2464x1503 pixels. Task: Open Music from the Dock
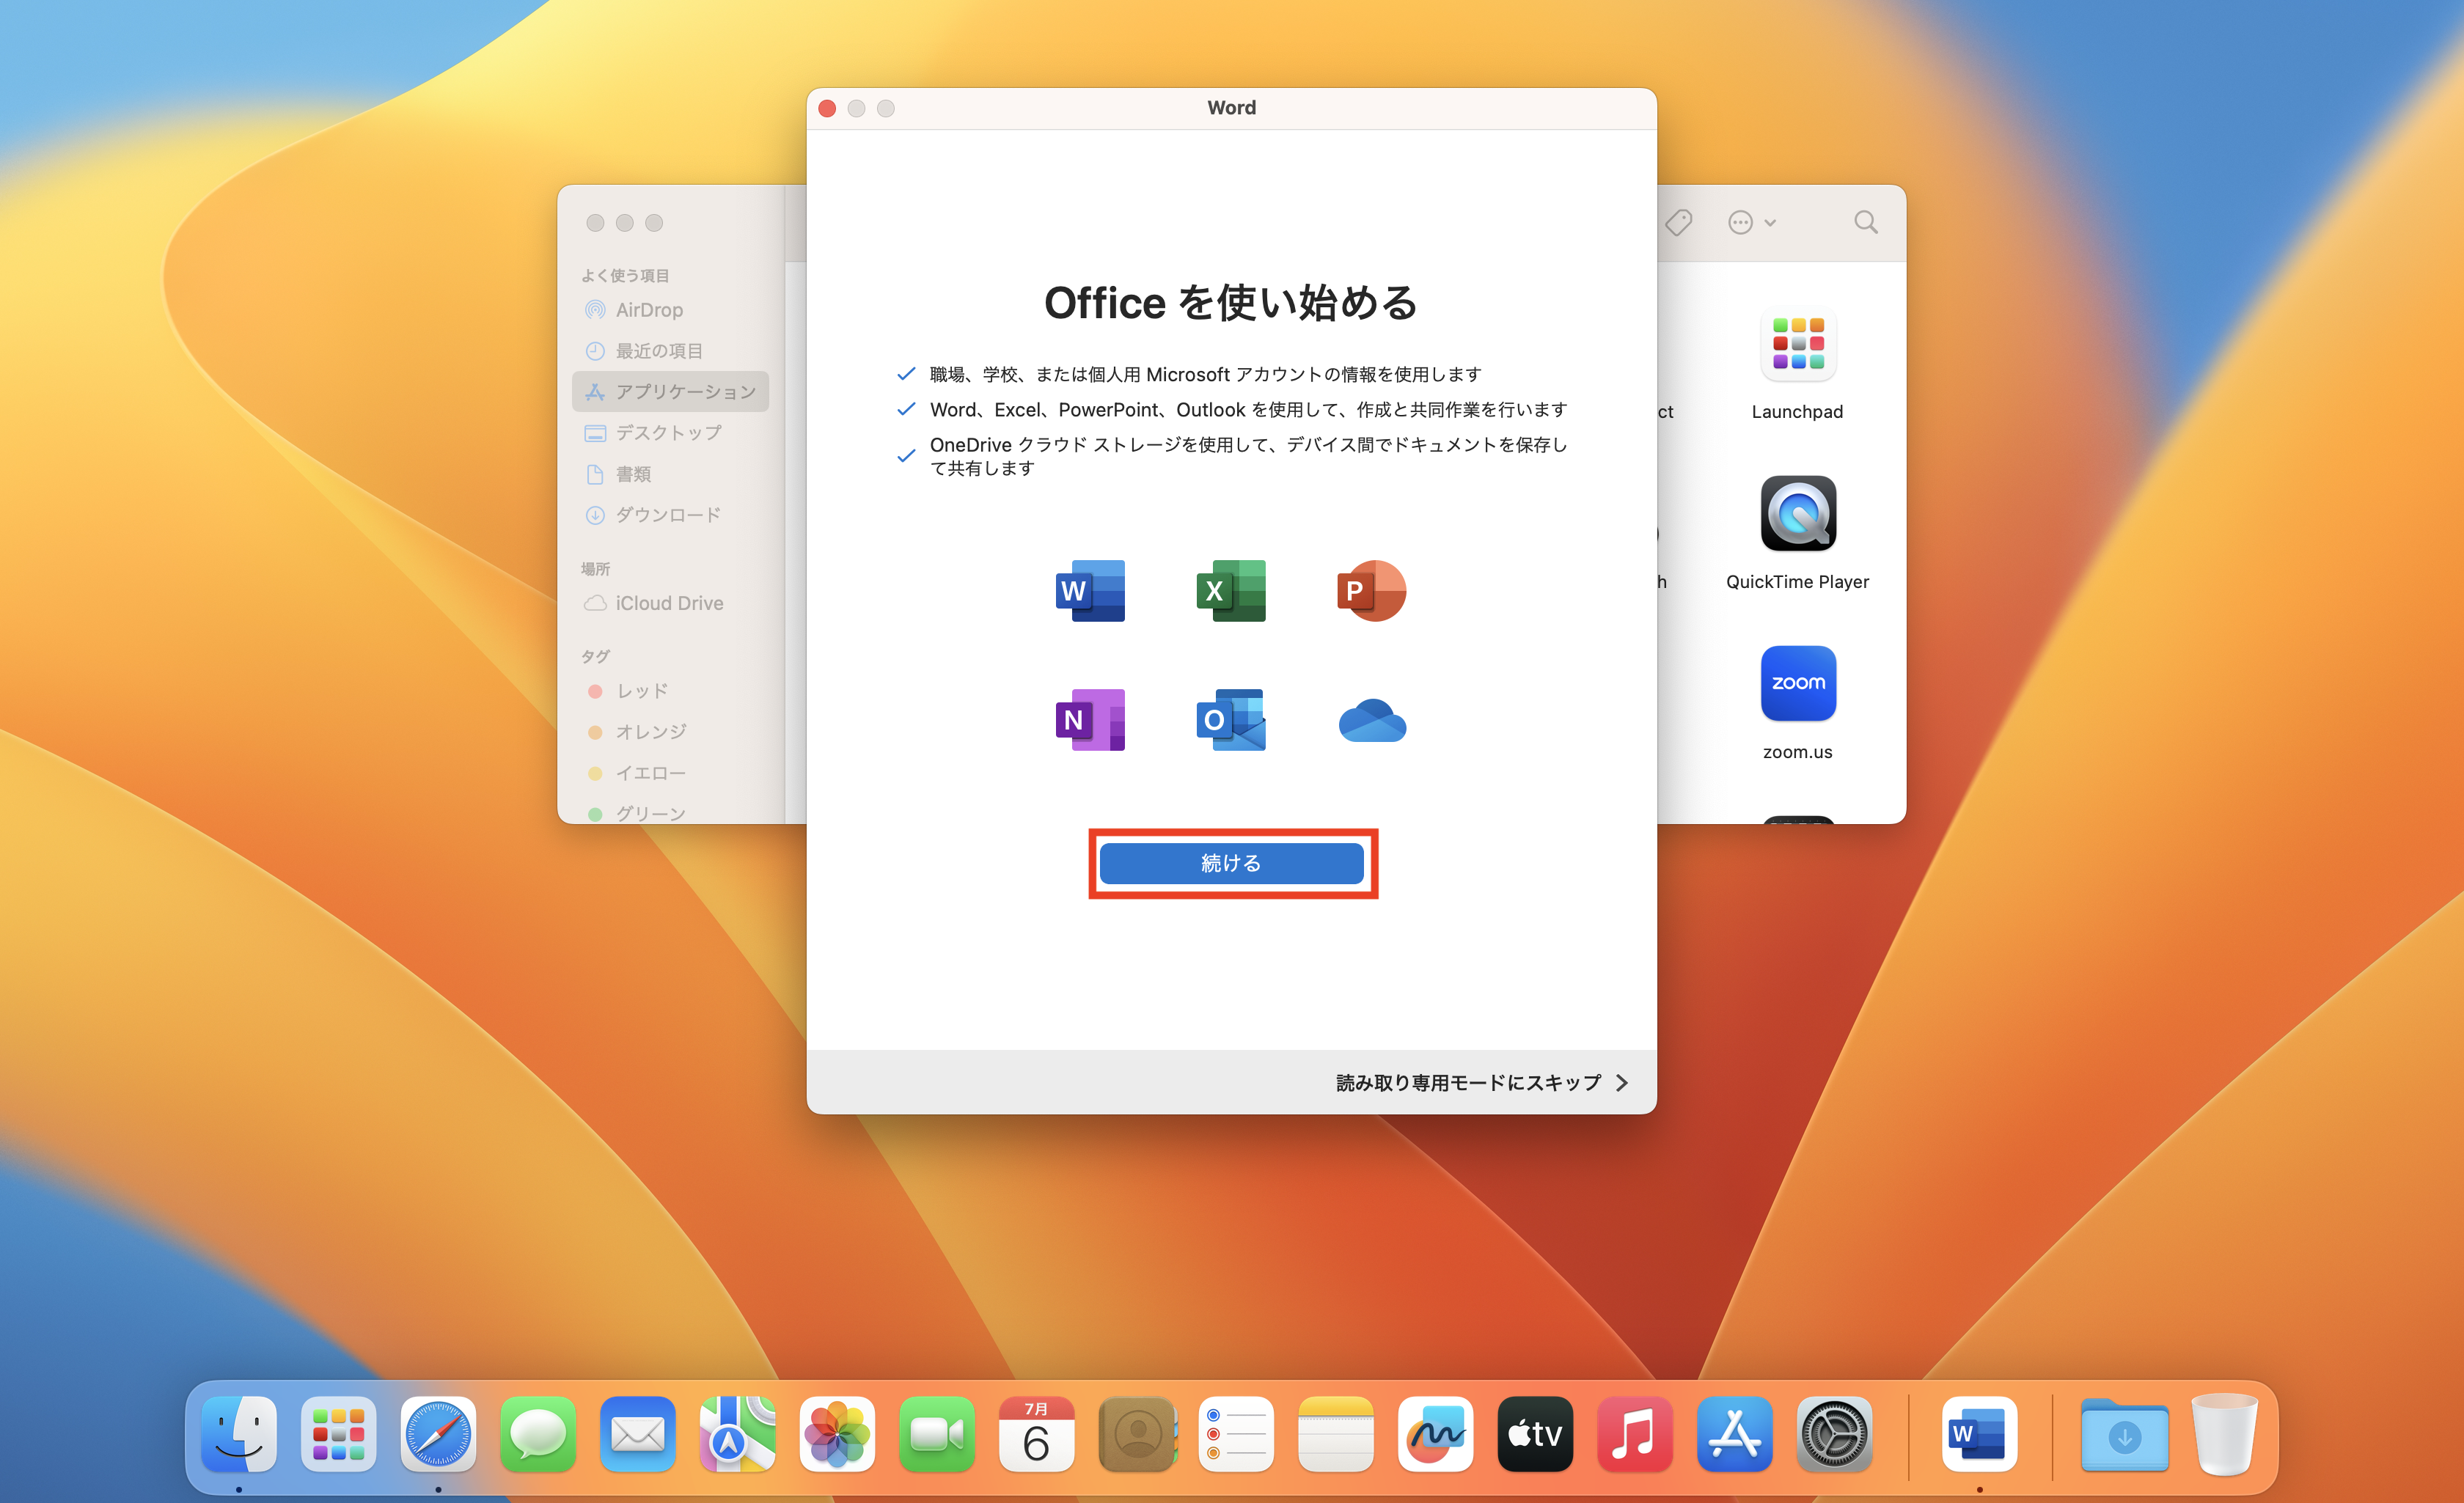pyautogui.click(x=1635, y=1435)
